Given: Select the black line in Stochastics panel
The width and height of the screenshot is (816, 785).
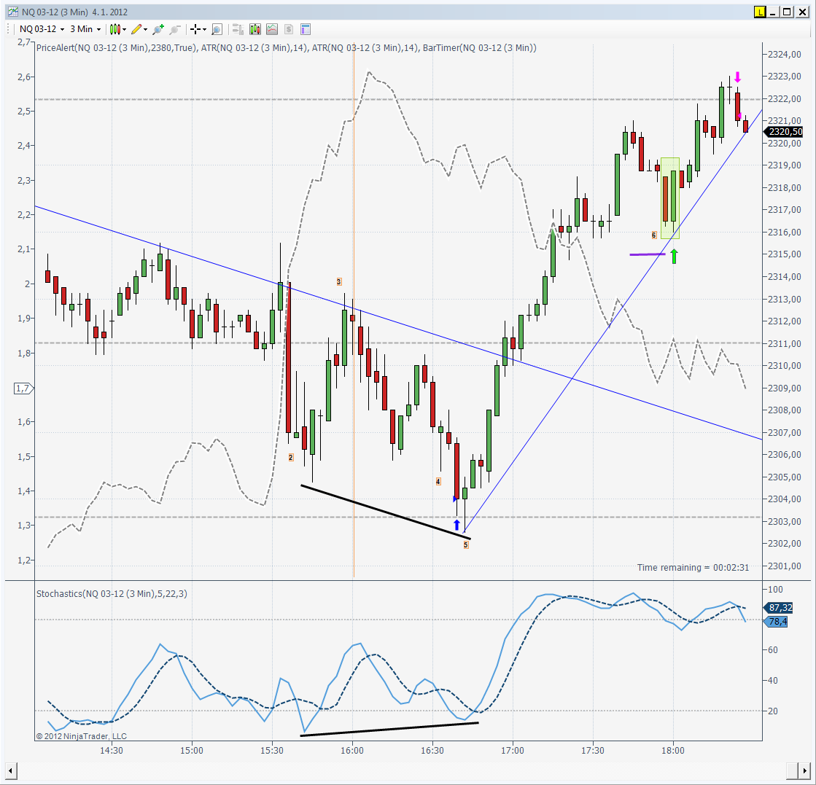Looking at the screenshot, I should [x=389, y=729].
